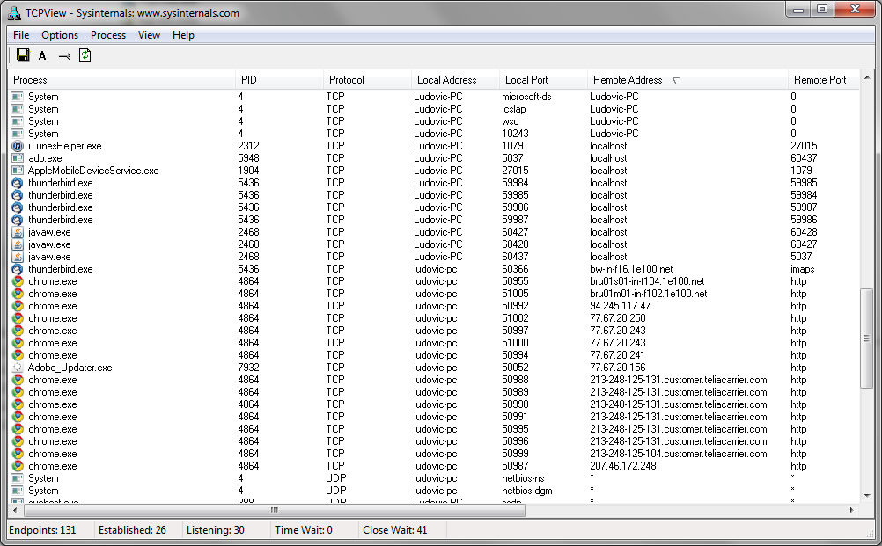Click the 77.67.20.250 remote address
Screen dimensions: 882x546
point(618,318)
